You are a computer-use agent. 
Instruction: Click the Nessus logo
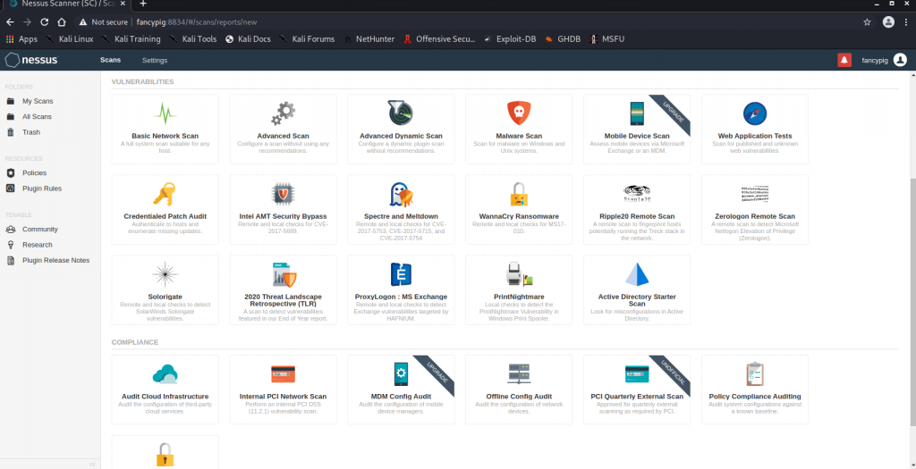31,60
